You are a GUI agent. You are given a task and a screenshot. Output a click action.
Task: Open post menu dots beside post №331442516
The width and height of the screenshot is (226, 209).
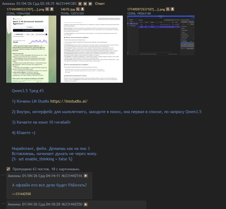3,175
